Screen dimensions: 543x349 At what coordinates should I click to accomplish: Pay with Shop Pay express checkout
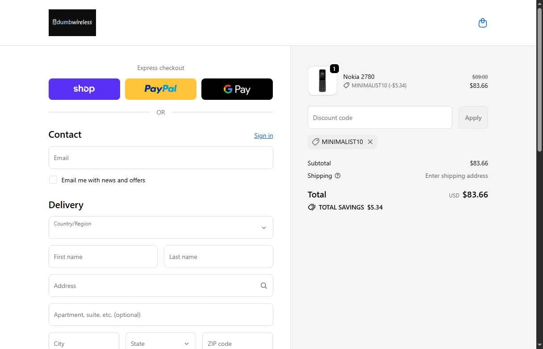(84, 89)
